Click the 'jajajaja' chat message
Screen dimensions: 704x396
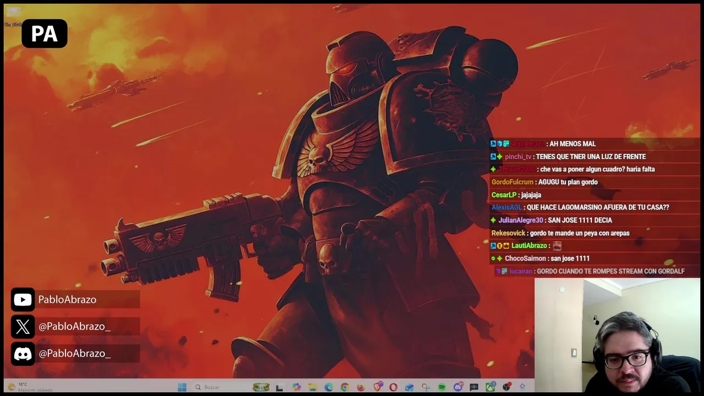(x=531, y=195)
